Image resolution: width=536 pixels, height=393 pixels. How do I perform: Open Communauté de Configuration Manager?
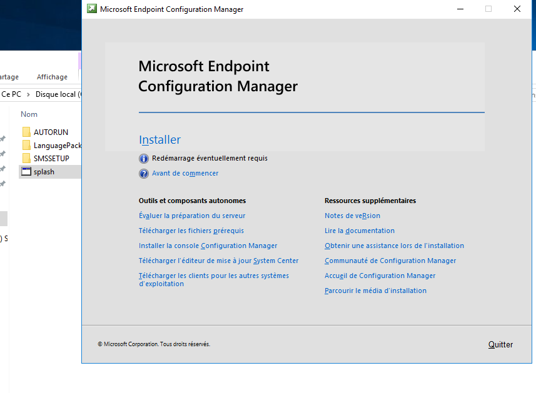coord(390,261)
